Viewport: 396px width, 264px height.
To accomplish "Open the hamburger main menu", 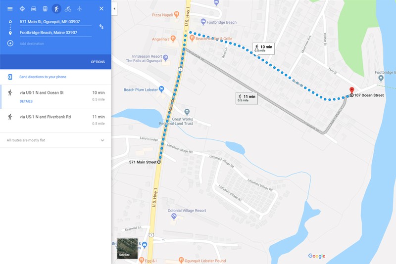I will [x=10, y=9].
